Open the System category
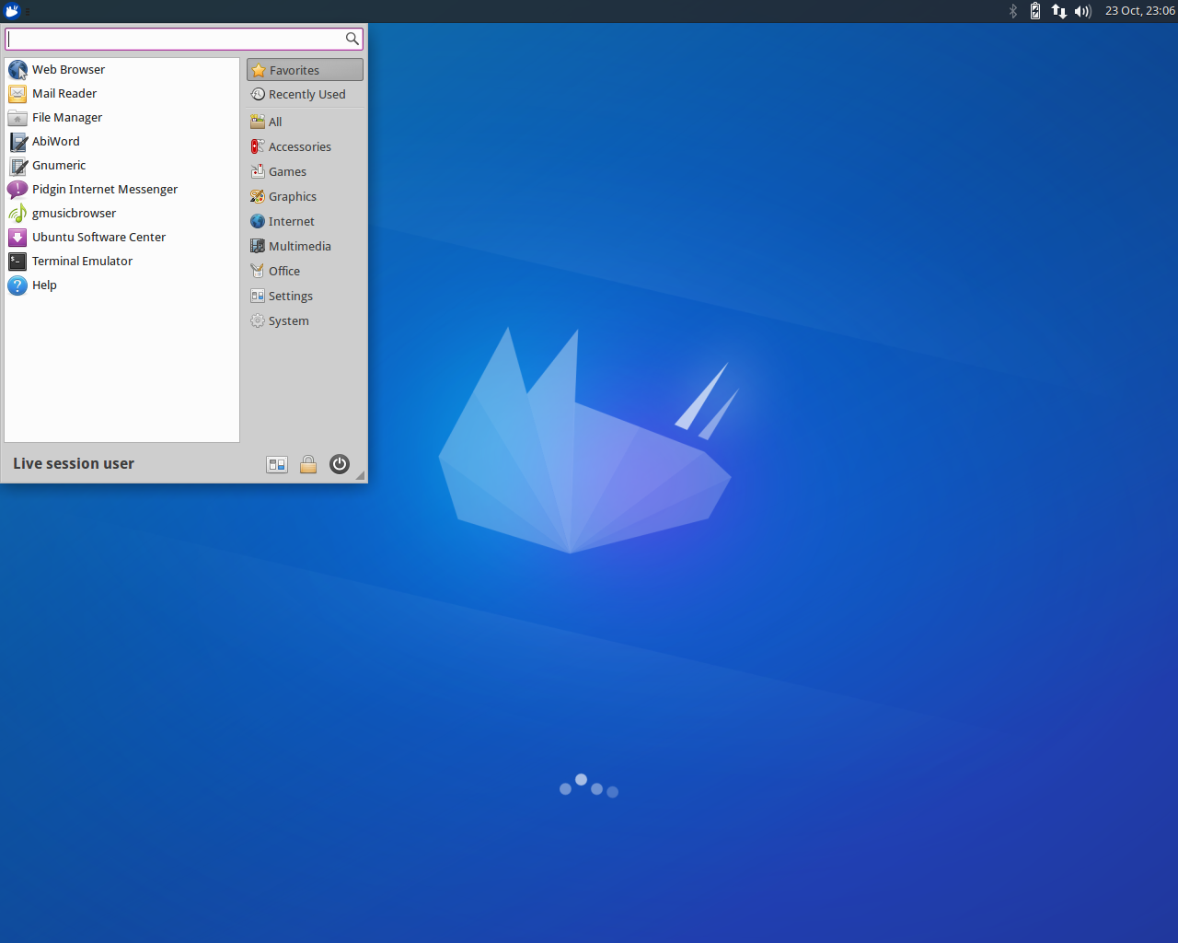This screenshot has width=1178, height=943. pos(288,321)
